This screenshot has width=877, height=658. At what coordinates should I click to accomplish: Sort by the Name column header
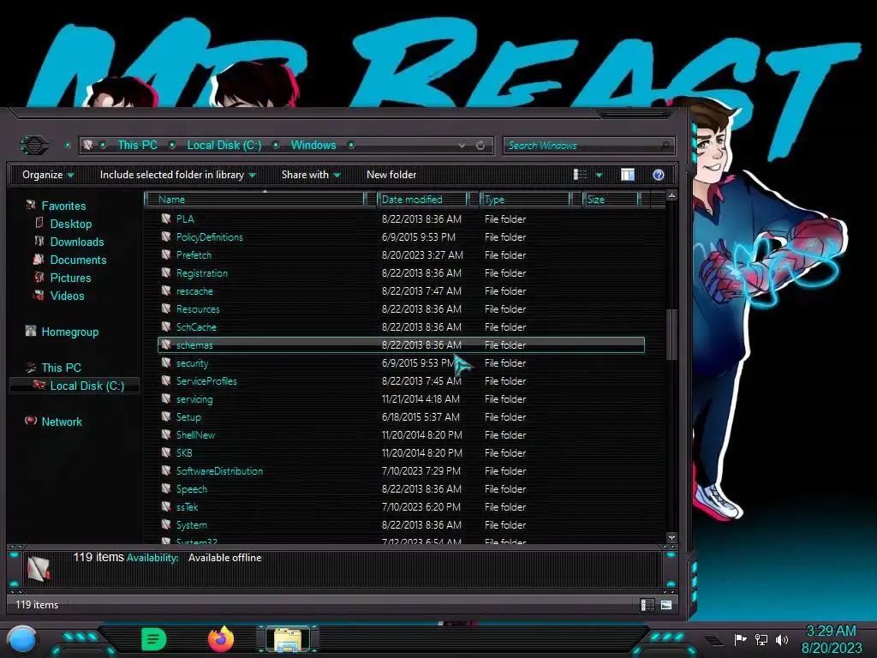click(x=254, y=199)
